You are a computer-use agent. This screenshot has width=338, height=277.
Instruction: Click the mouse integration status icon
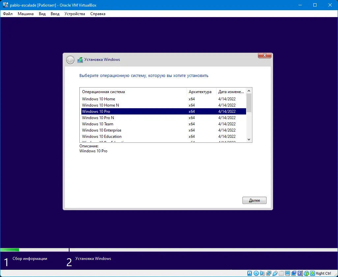(306, 273)
